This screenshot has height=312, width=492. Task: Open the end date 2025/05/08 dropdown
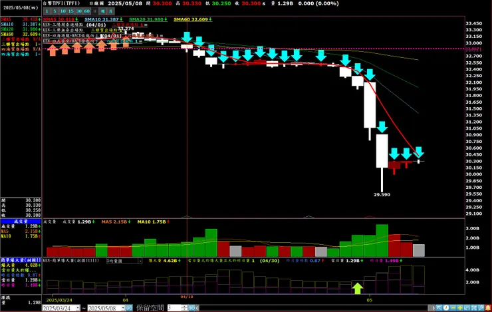123,308
